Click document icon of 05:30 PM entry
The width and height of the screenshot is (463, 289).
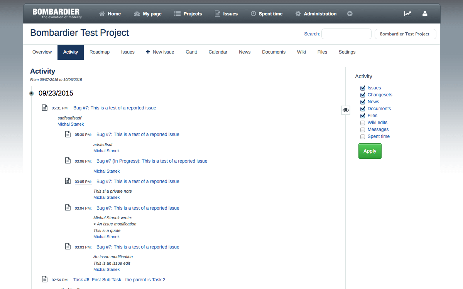68,134
